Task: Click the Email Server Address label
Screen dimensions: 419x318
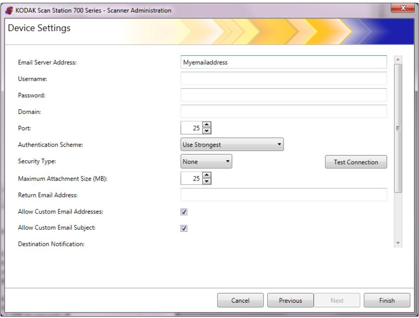Action: tap(47, 62)
